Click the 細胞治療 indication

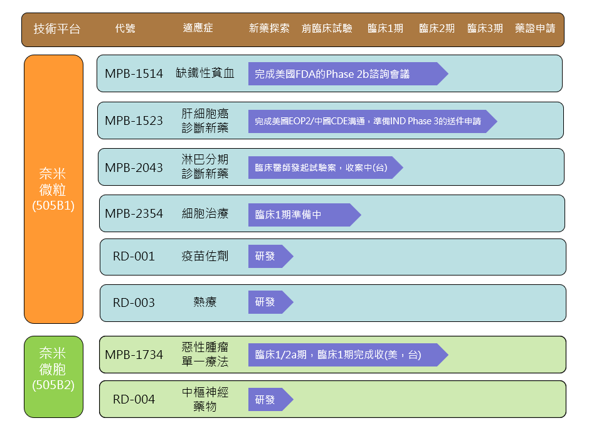coord(205,213)
